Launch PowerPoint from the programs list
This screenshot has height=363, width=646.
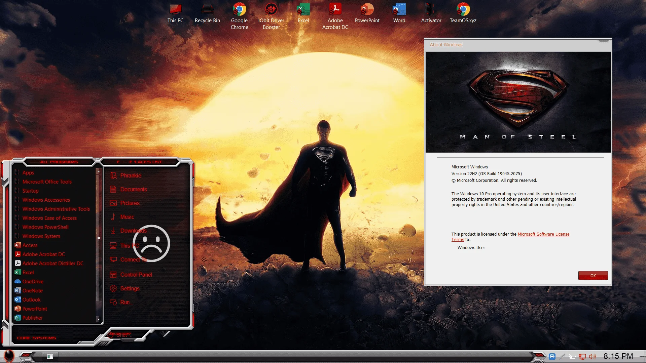pos(31,309)
